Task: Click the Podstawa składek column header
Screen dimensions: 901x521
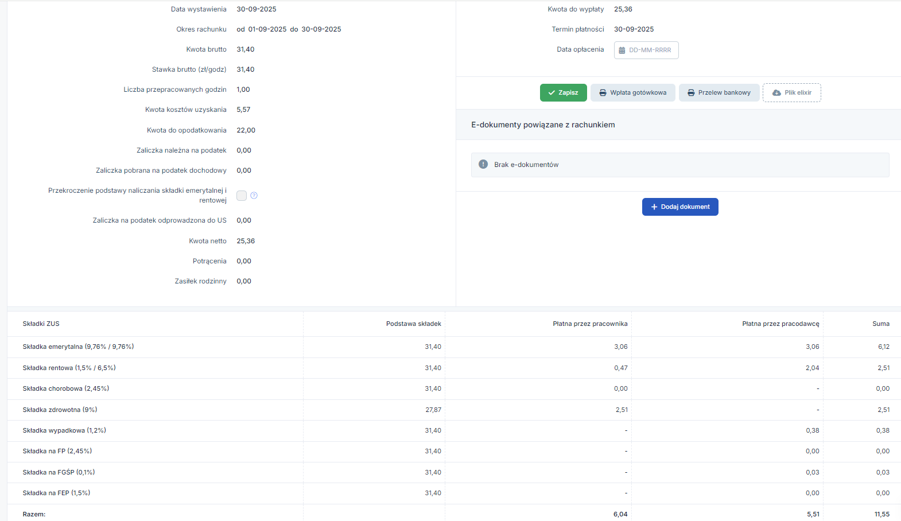Action: point(413,324)
